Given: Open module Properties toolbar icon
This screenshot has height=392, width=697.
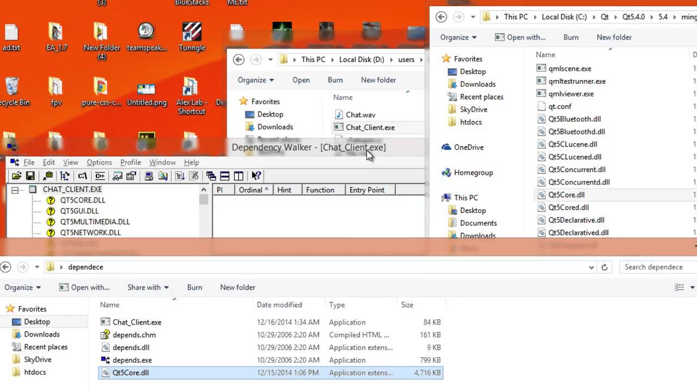Looking at the screenshot, I should coord(131,176).
